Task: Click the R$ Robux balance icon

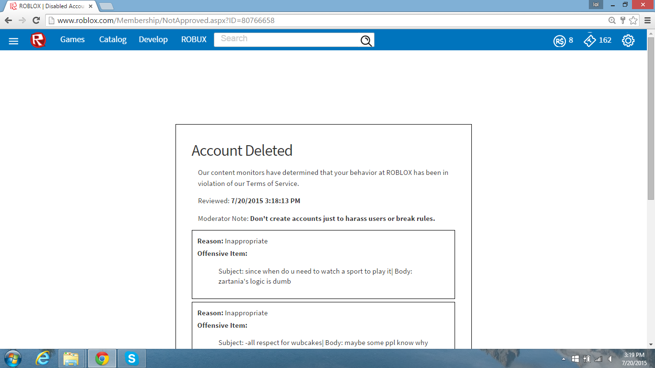Action: click(x=560, y=41)
